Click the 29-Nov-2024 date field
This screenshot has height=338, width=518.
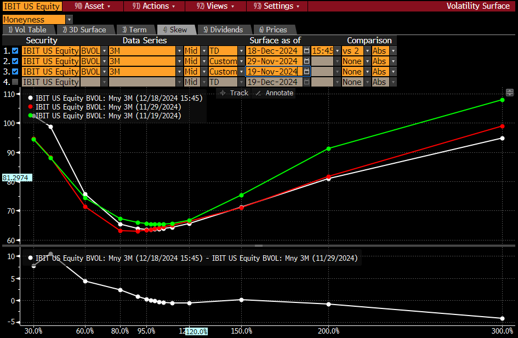[274, 61]
